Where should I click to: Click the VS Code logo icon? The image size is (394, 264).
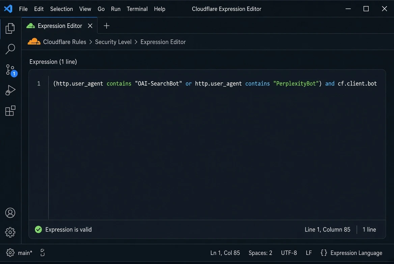tap(8, 9)
